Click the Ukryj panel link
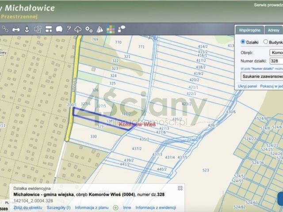Image resolution: width=283 pixels, height=212 pixels. (247, 86)
